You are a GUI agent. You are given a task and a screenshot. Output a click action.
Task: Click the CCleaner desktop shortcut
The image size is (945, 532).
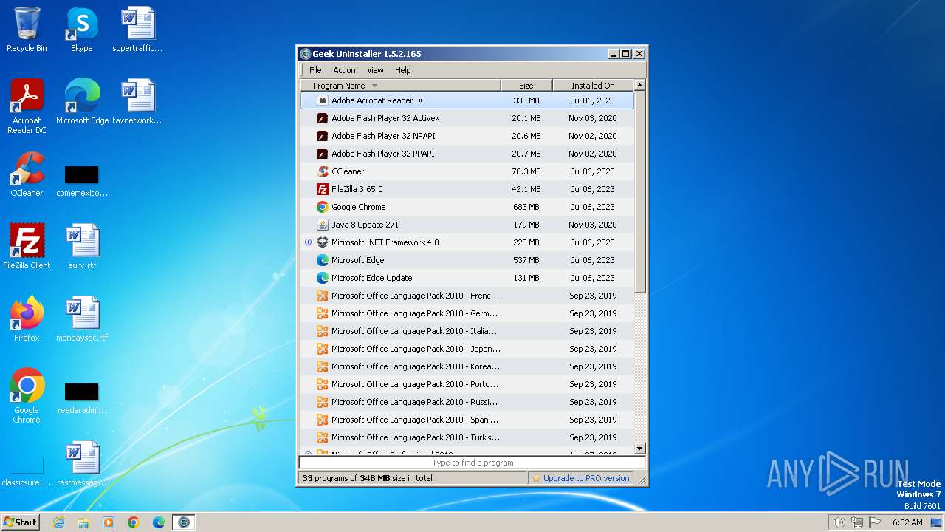click(x=27, y=174)
